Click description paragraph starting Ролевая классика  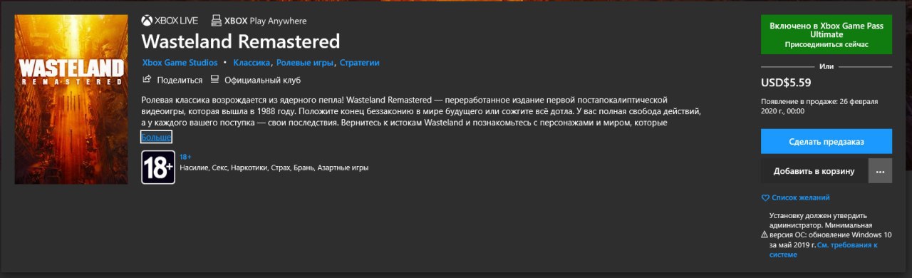(422, 111)
